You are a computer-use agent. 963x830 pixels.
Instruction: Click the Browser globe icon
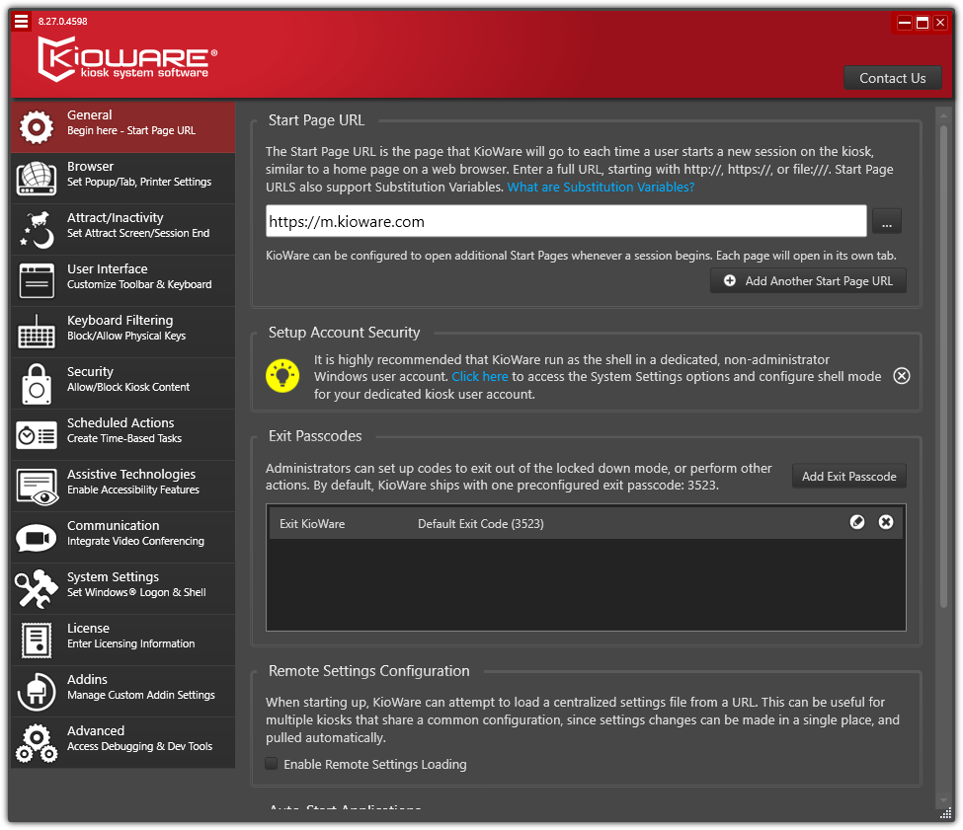[37, 179]
